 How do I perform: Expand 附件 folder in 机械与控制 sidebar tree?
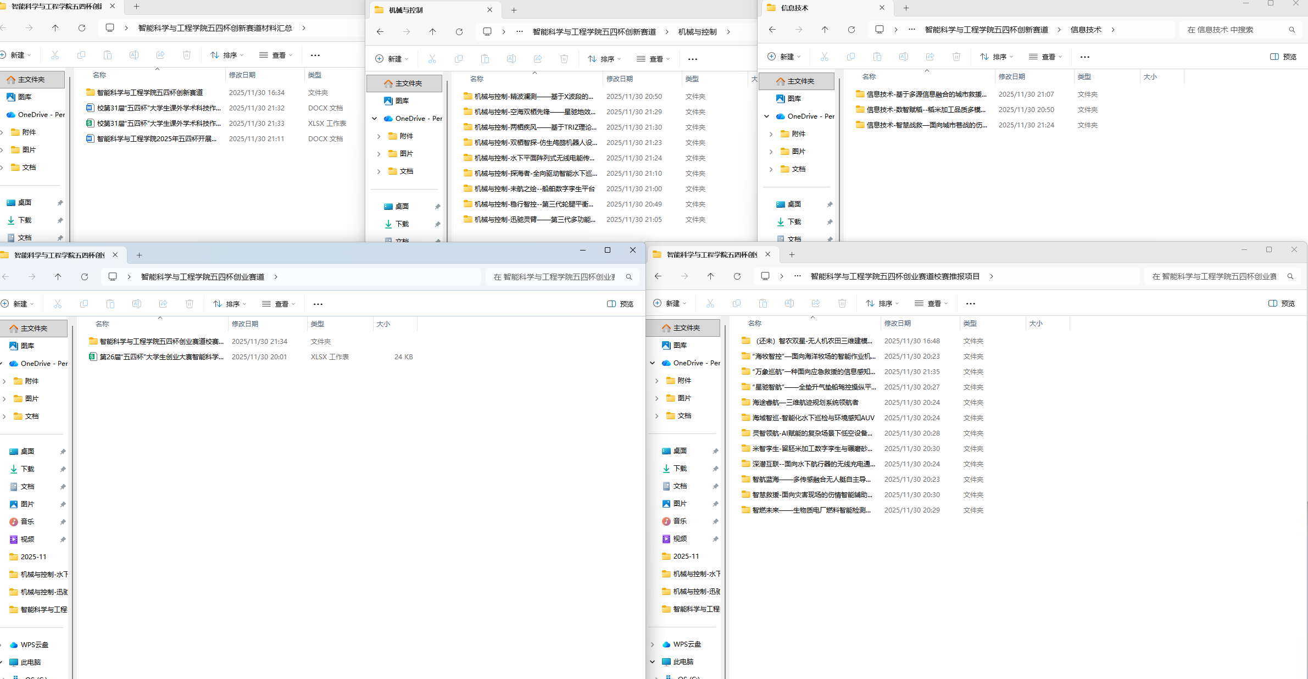pos(379,136)
